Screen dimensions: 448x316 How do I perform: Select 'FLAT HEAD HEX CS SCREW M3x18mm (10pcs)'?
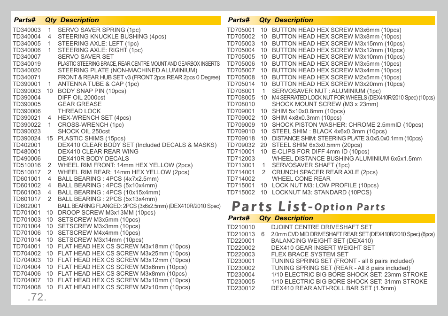pos(124,247)
